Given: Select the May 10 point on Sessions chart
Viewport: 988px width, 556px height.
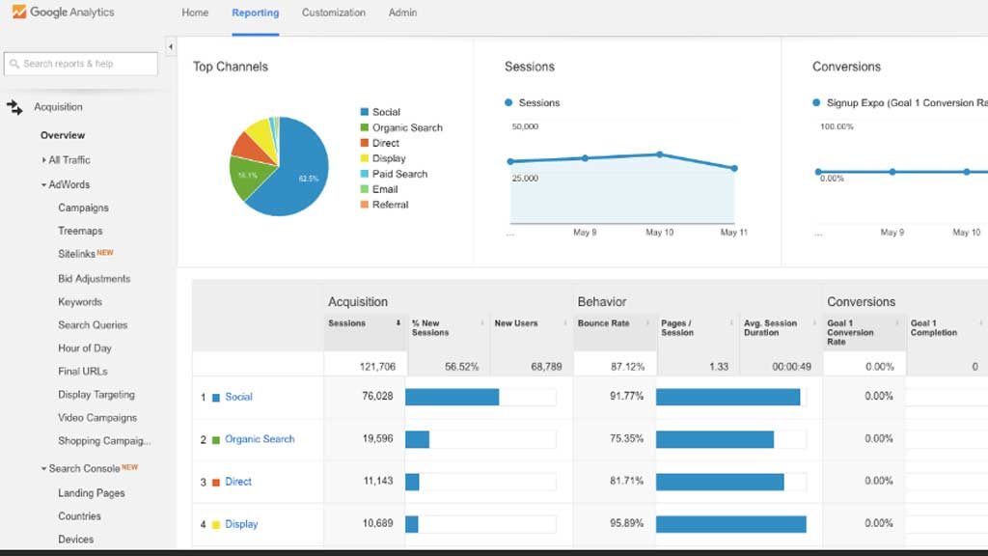Looking at the screenshot, I should [660, 154].
